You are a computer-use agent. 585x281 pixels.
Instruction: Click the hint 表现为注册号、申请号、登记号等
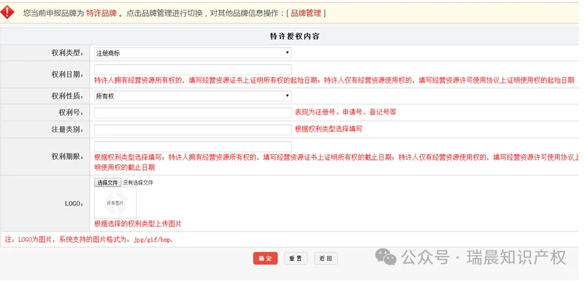pyautogui.click(x=345, y=112)
